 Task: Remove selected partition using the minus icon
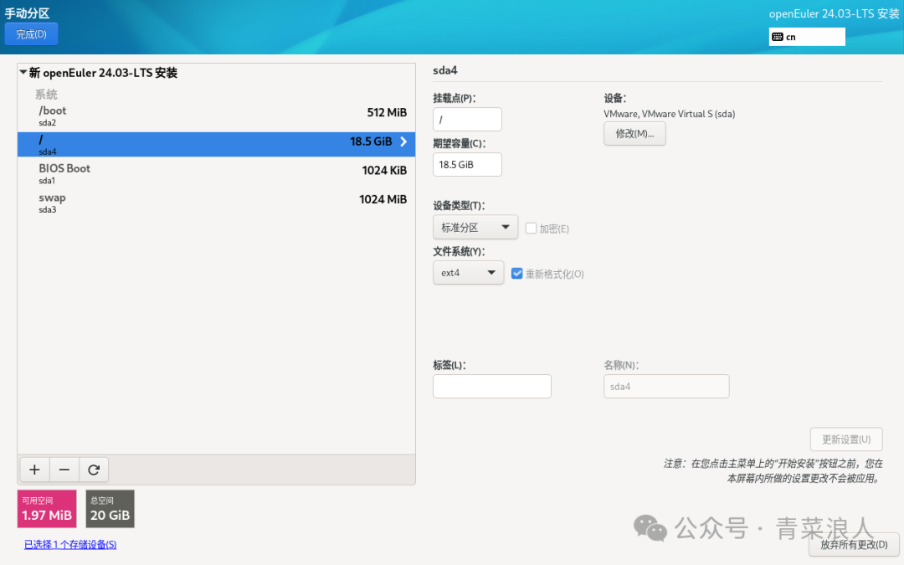pos(64,469)
